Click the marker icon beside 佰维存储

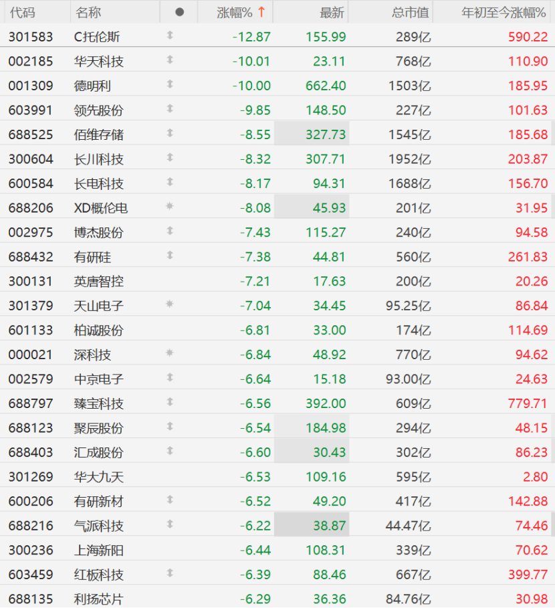pyautogui.click(x=170, y=133)
